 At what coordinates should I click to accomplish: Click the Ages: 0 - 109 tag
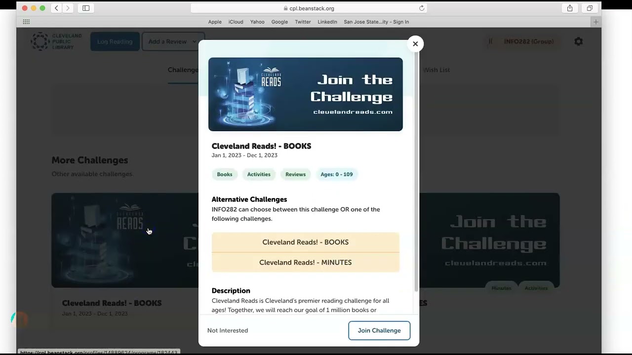[337, 174]
